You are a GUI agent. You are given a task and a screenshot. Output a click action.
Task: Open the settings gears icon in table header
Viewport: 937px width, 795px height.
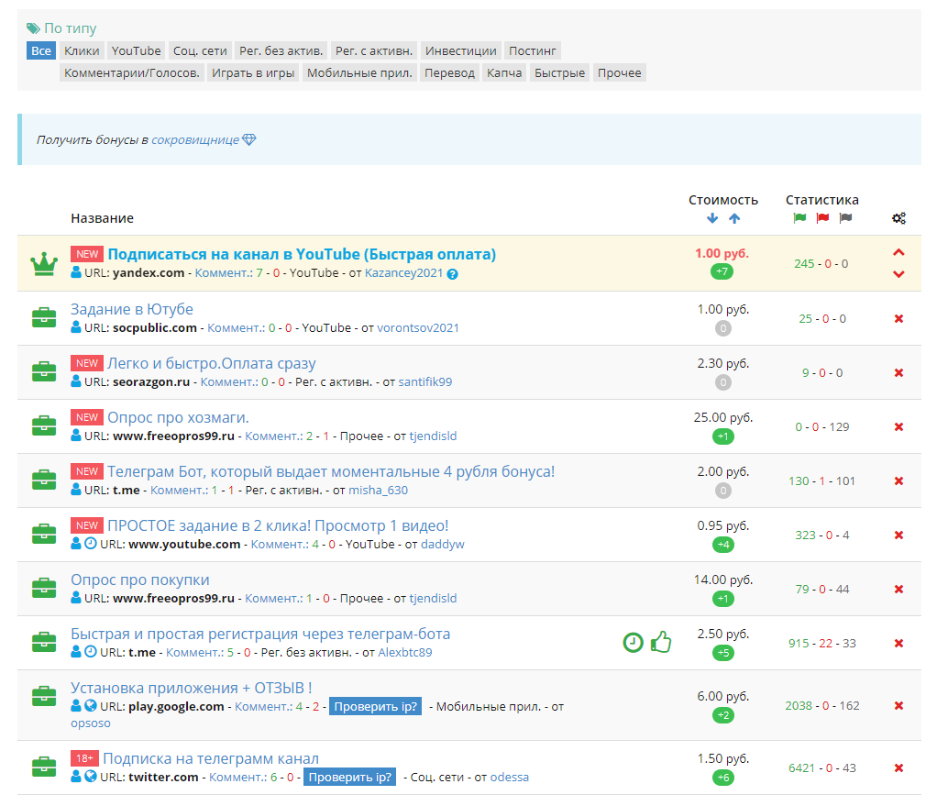[x=898, y=218]
